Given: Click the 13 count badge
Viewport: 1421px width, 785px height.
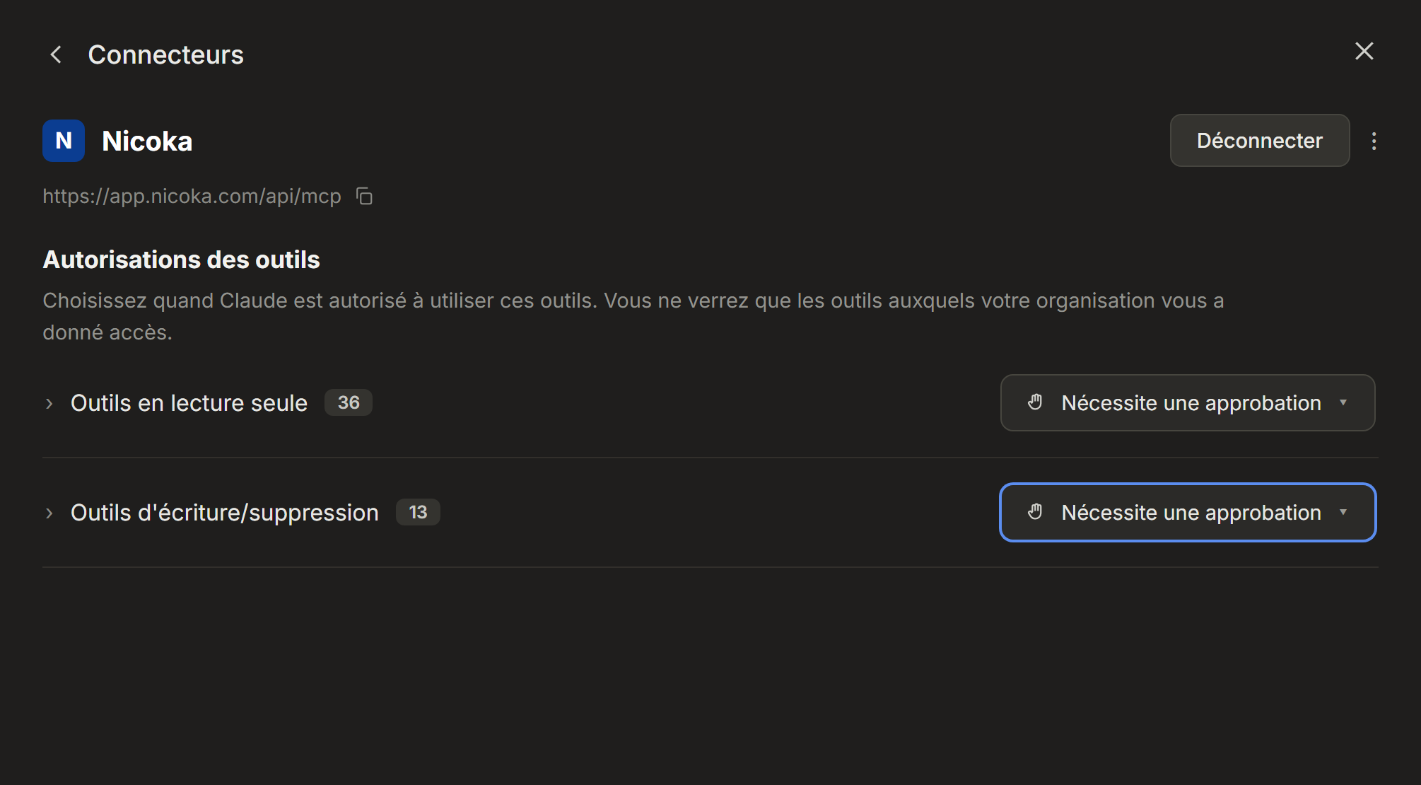Looking at the screenshot, I should (x=418, y=512).
